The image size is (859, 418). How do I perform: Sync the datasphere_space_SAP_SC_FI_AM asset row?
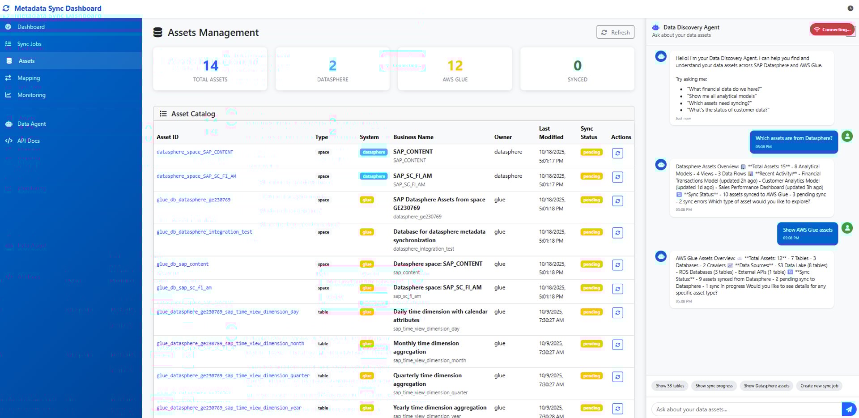617,177
